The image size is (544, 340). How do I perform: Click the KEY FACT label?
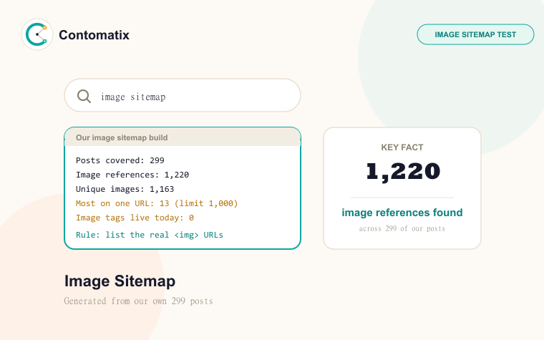[402, 147]
